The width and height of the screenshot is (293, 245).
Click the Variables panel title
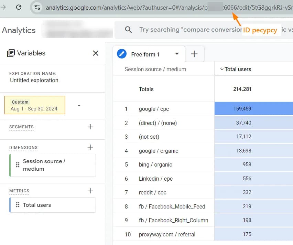31,53
